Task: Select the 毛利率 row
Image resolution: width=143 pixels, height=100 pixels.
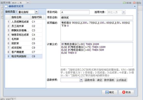Action: point(24,39)
